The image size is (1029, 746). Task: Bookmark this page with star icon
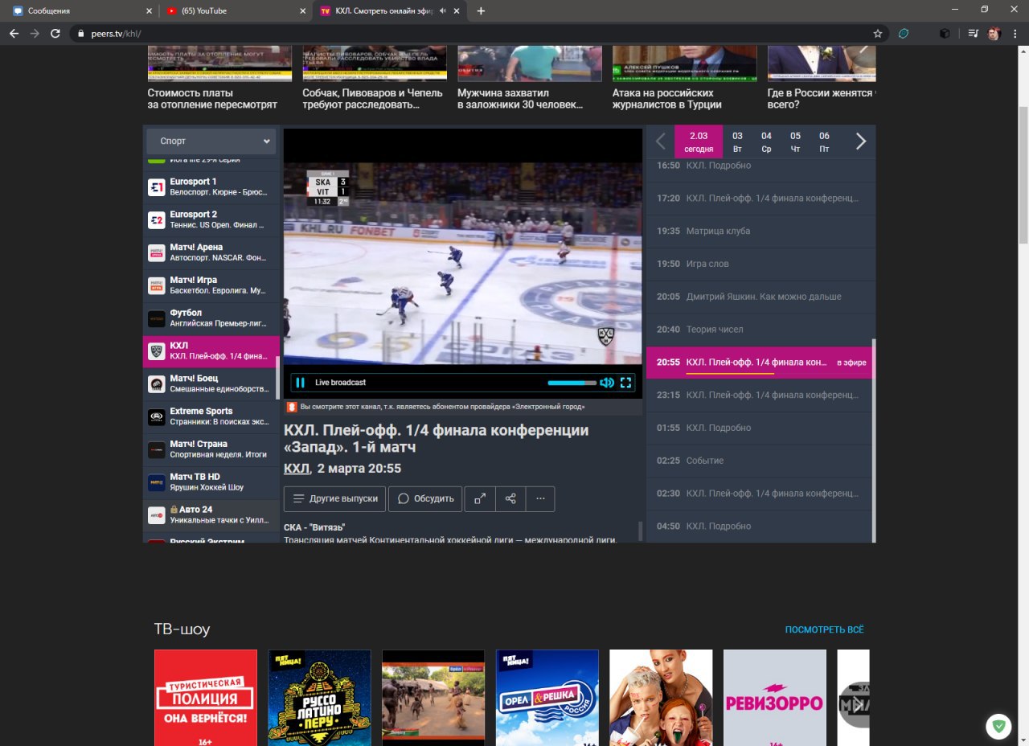pyautogui.click(x=878, y=34)
